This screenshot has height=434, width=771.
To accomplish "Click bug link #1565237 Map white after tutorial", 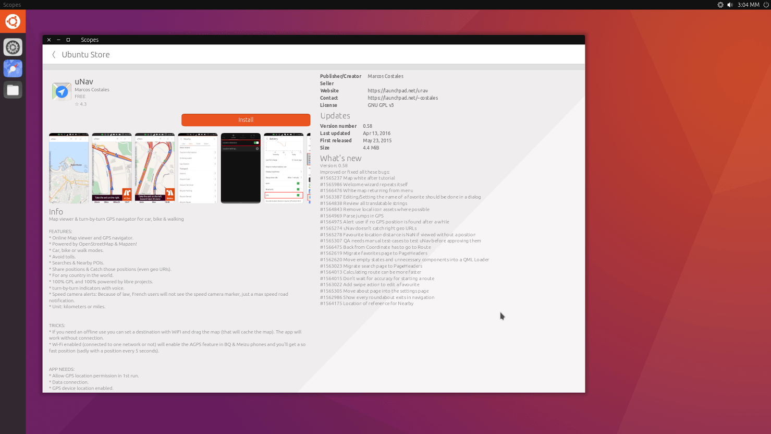I will point(358,178).
